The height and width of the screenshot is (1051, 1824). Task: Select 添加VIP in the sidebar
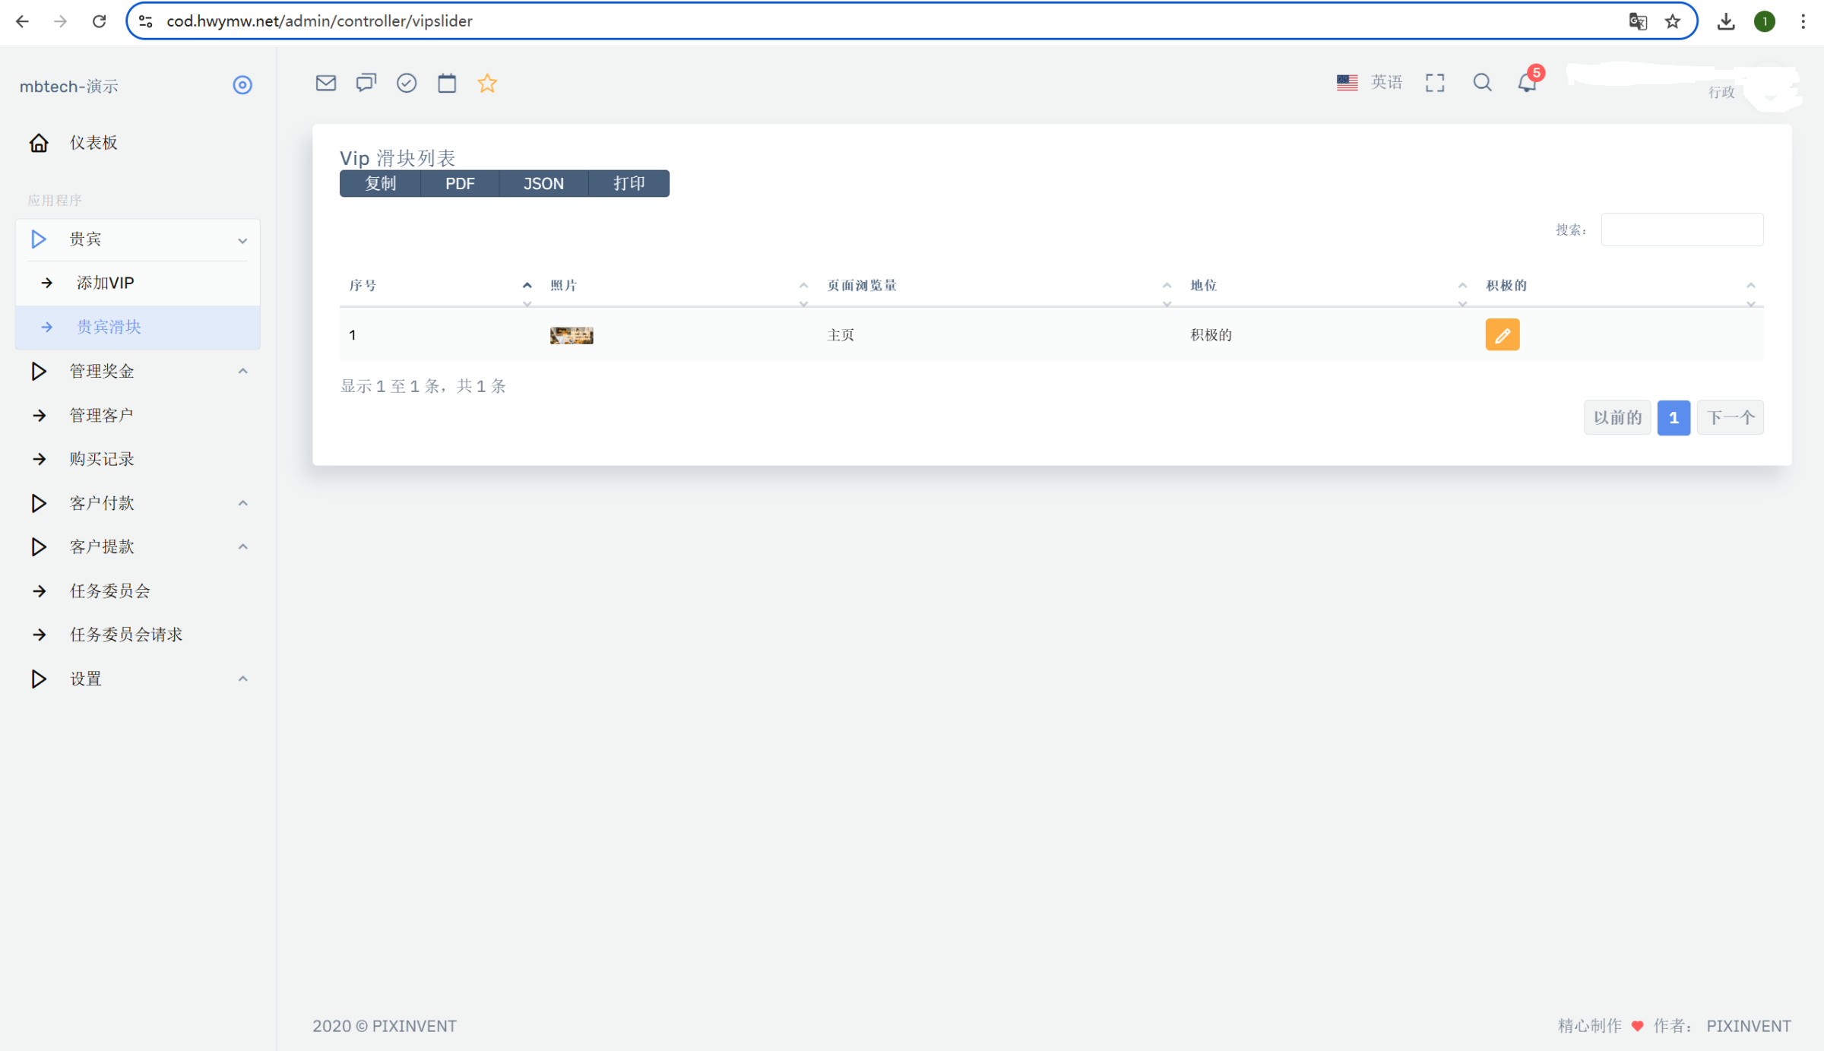pyautogui.click(x=105, y=283)
